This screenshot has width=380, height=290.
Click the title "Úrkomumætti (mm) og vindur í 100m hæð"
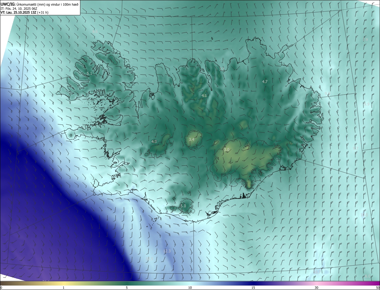pyautogui.click(x=47, y=4)
